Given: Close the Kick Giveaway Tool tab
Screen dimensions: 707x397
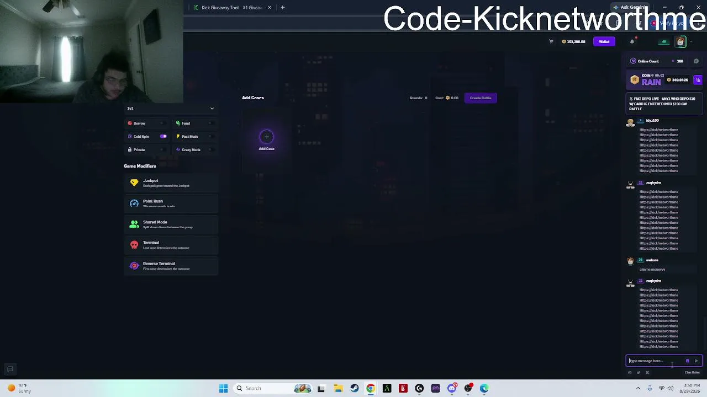Looking at the screenshot, I should tap(270, 8).
